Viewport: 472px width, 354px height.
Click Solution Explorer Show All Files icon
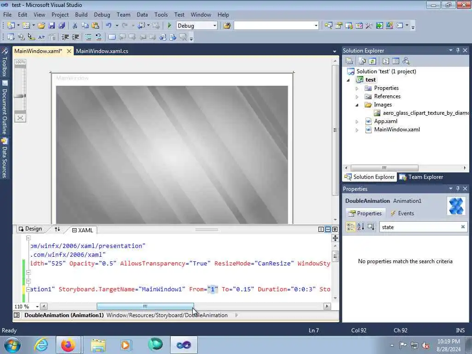coord(362,61)
